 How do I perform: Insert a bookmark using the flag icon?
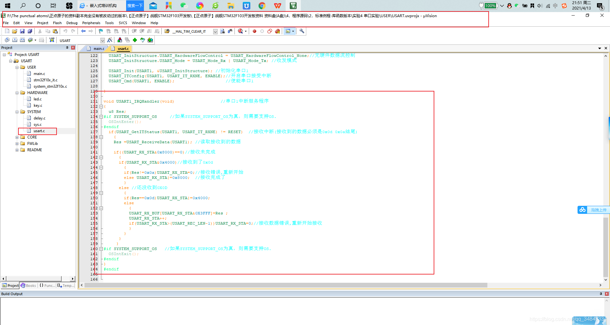(x=101, y=31)
